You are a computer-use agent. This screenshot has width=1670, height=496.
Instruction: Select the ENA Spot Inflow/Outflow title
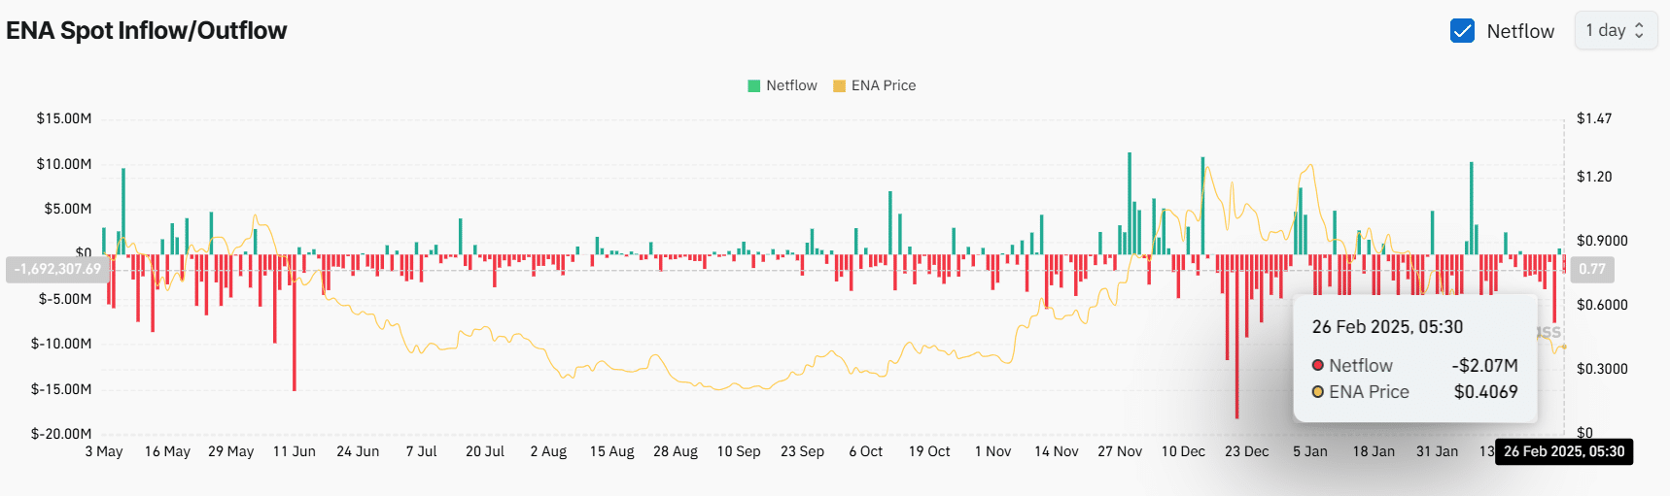(x=147, y=31)
